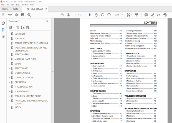Find the current bookmark
The width and height of the screenshot is (172, 123).
point(28,27)
